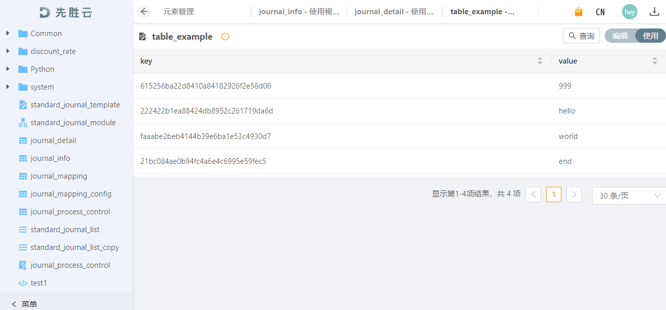Click the sort icon on value column

click(655, 61)
